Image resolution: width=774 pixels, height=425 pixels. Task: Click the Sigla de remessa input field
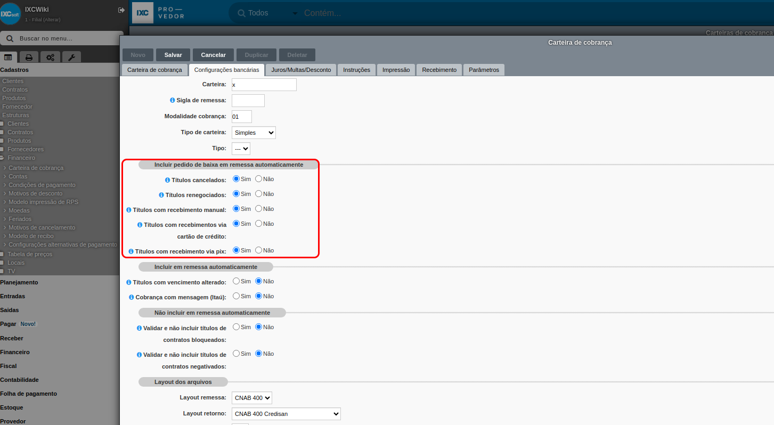248,101
